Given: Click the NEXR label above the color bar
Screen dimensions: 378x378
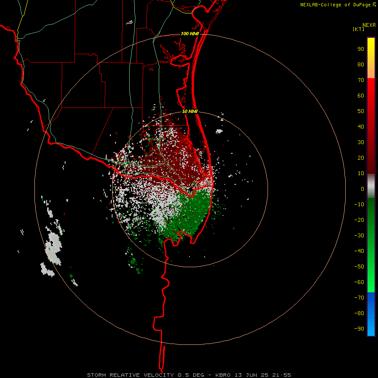Looking at the screenshot, I should click(x=369, y=25).
